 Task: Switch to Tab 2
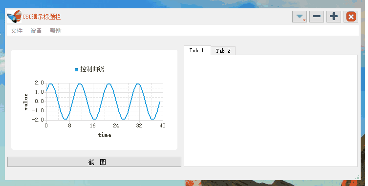(223, 51)
